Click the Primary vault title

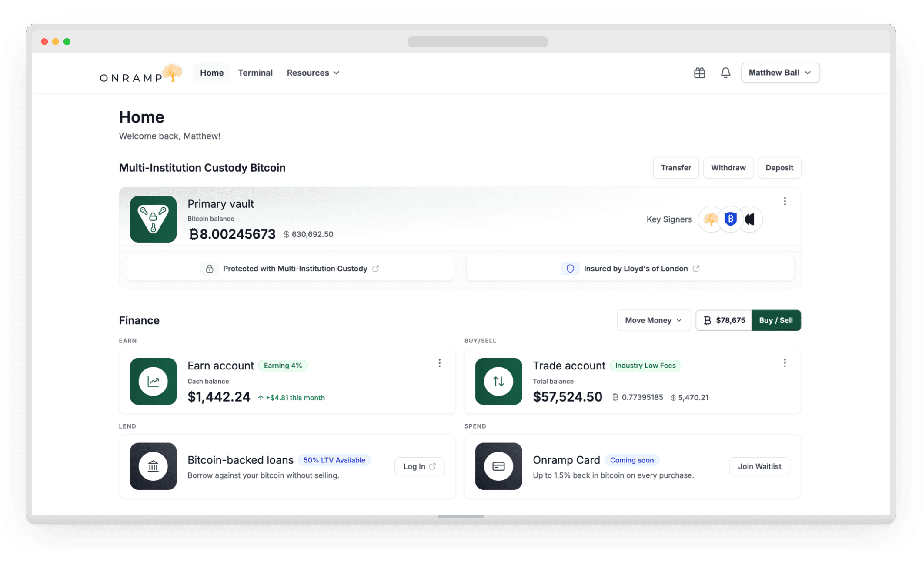pyautogui.click(x=220, y=204)
